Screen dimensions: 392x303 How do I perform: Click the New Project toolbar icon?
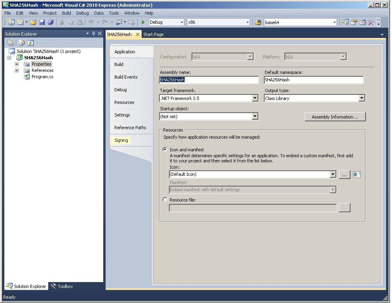[x=11, y=23]
